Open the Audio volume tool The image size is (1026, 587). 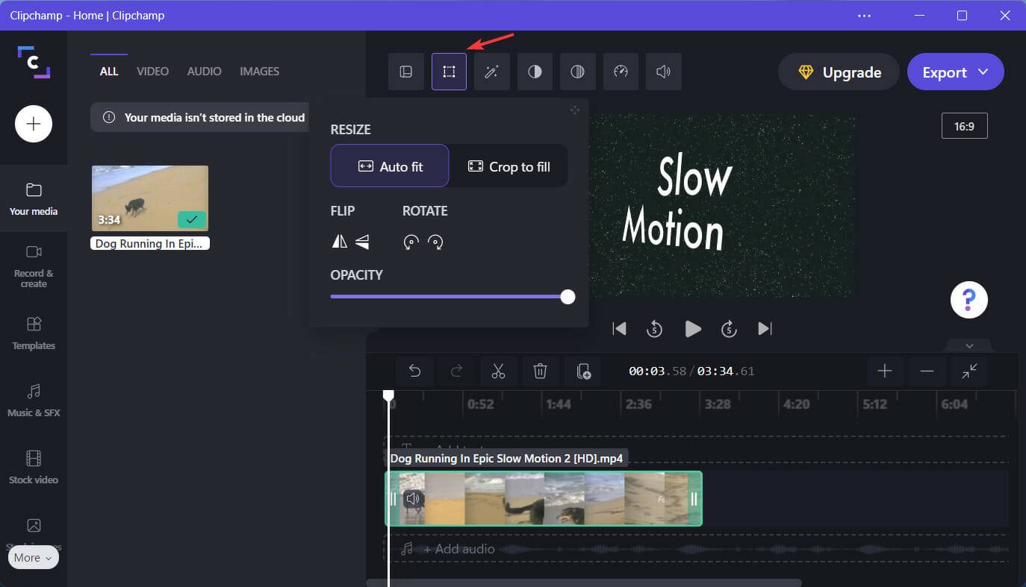click(663, 72)
